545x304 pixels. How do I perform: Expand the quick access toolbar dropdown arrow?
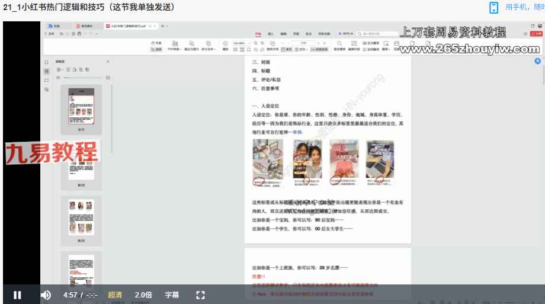(97, 34)
